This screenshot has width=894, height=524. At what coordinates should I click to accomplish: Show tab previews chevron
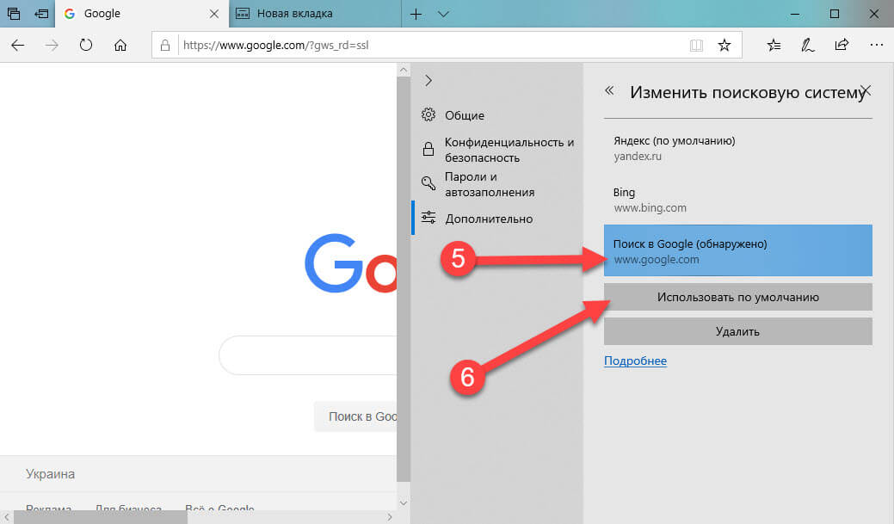[444, 14]
